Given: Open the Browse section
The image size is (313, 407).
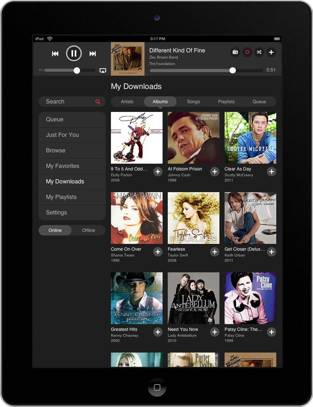Looking at the screenshot, I should point(72,150).
